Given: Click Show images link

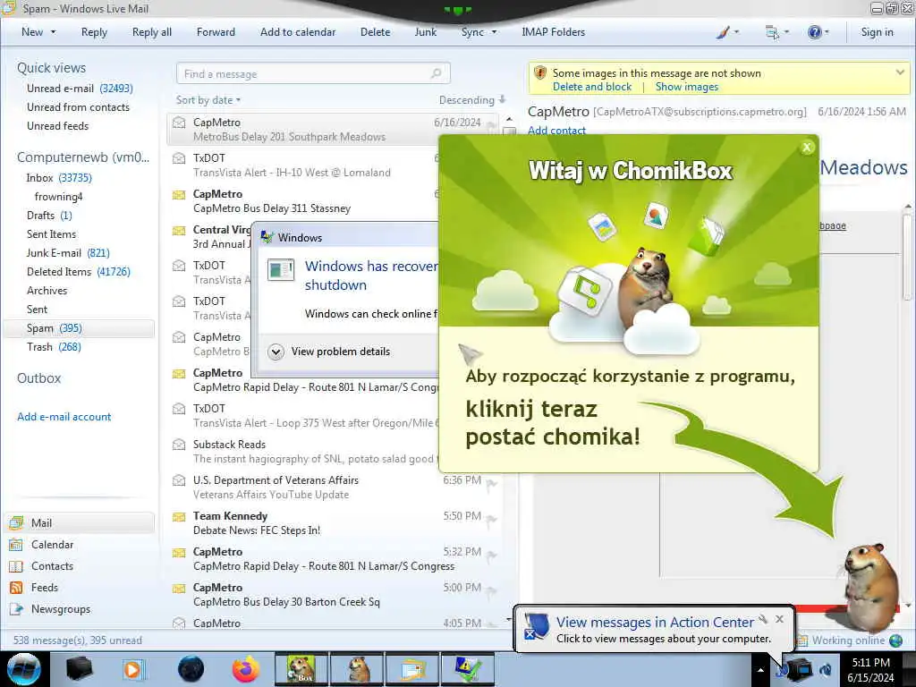Looking at the screenshot, I should [686, 87].
